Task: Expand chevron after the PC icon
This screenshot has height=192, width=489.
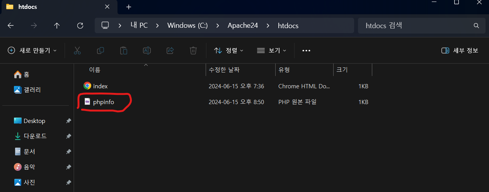Action: coord(120,25)
